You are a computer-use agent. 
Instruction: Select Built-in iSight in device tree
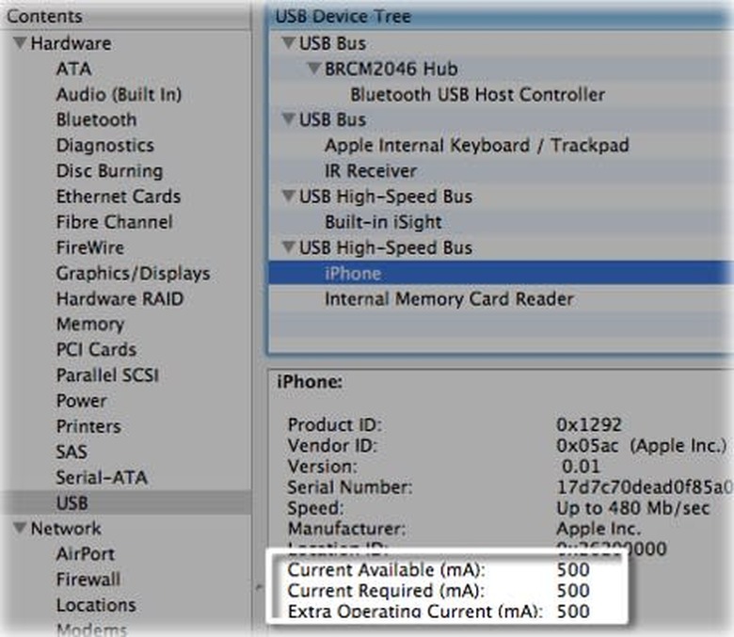point(383,222)
